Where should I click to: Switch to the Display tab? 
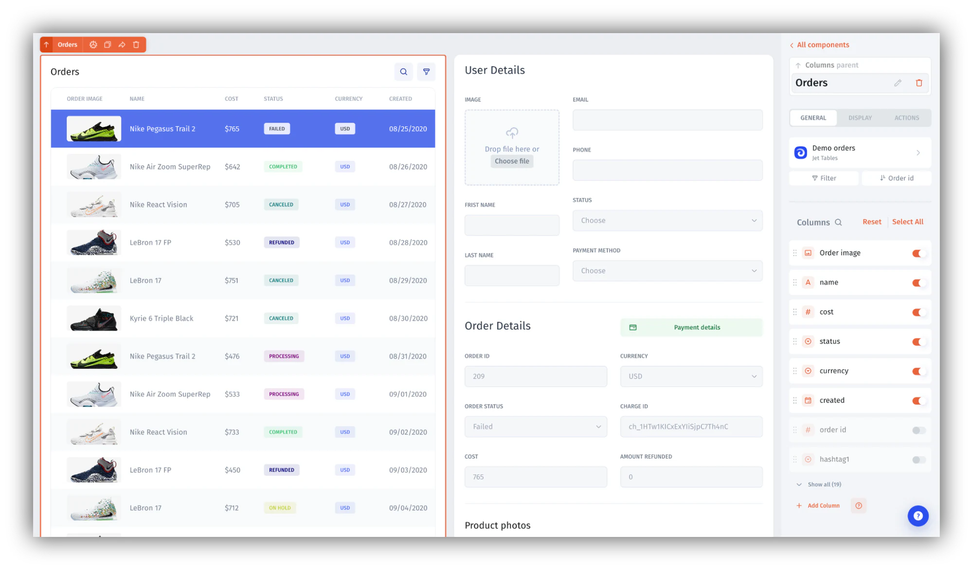pyautogui.click(x=860, y=118)
